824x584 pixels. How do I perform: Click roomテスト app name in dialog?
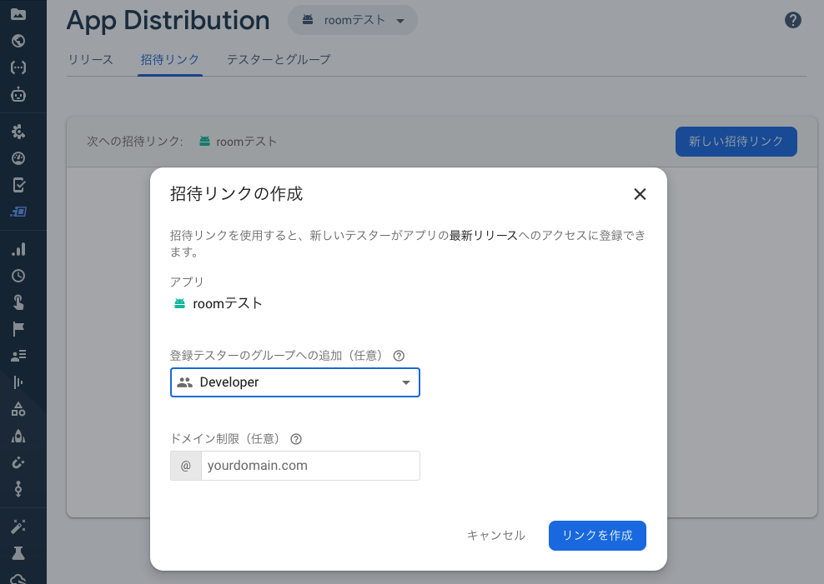tap(228, 303)
